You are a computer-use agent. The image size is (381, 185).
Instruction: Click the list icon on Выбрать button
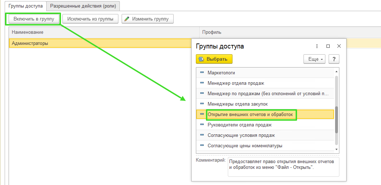(x=201, y=59)
